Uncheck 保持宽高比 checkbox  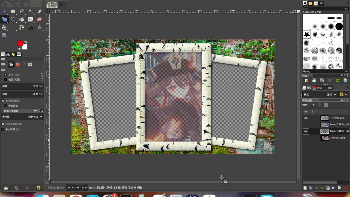pos(3,124)
